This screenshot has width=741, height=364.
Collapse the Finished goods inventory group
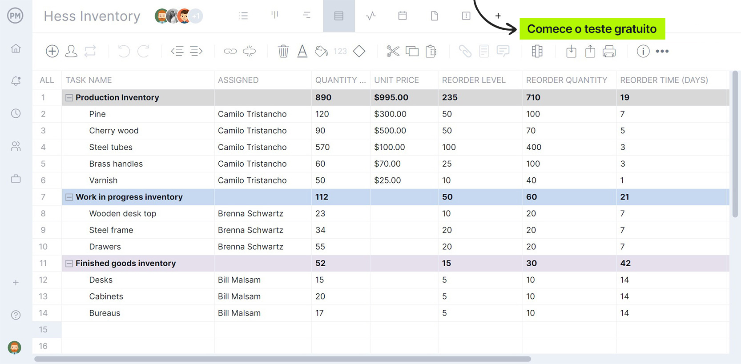[x=69, y=264]
